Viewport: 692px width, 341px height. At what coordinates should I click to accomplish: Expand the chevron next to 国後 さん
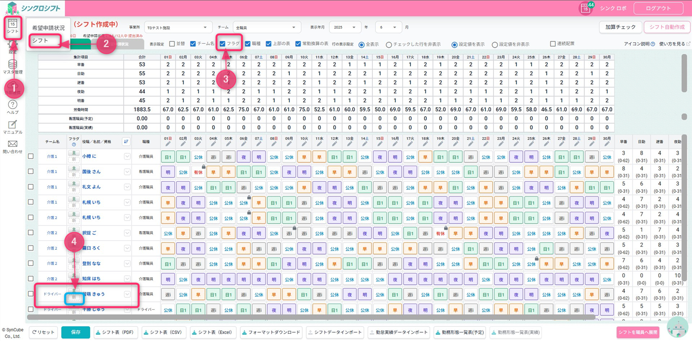[x=127, y=171]
